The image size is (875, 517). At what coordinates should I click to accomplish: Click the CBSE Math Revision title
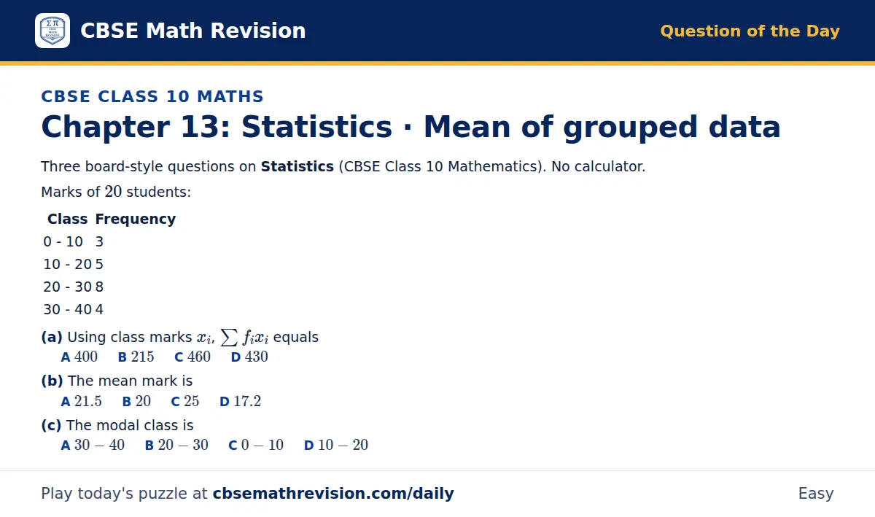click(192, 31)
